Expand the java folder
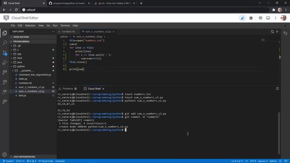The width and height of the screenshot is (290, 163). point(33,62)
